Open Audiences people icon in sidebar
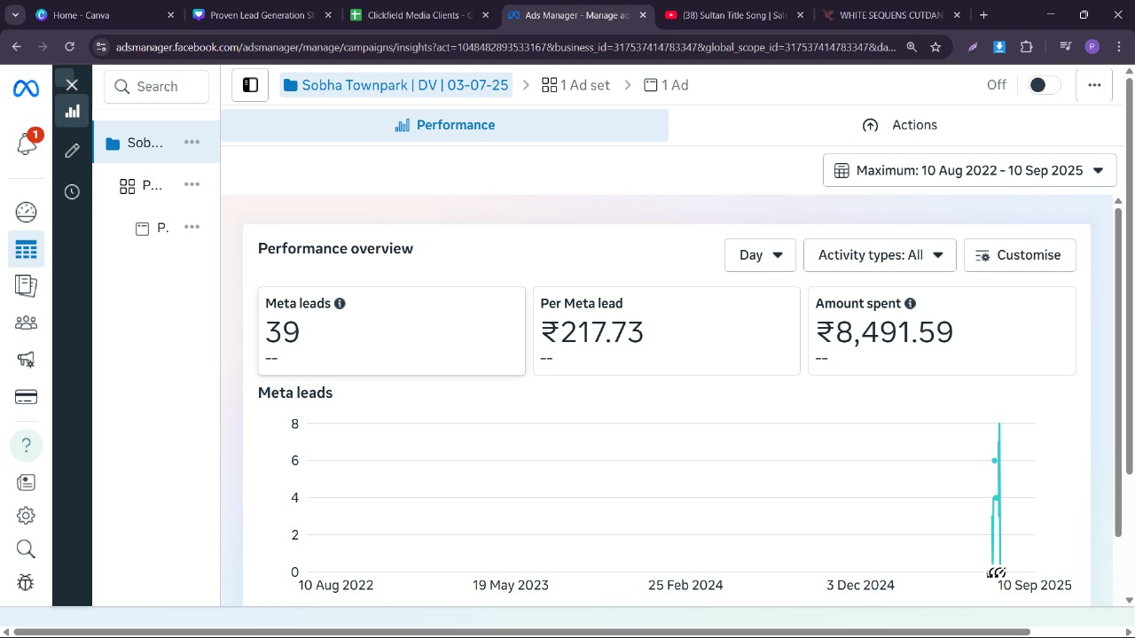Viewport: 1135px width, 638px height. (26, 323)
